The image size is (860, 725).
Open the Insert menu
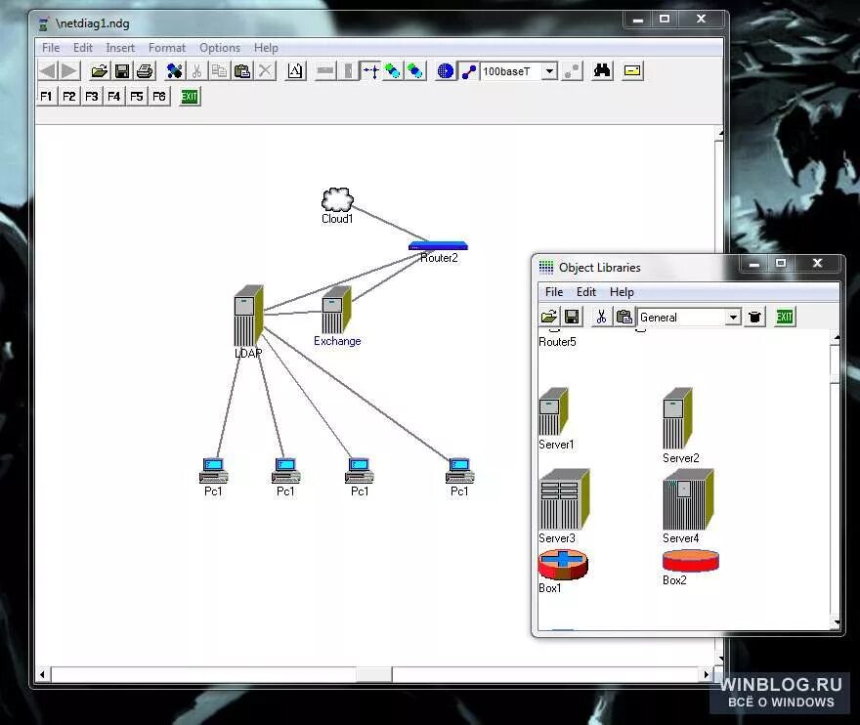pos(120,48)
